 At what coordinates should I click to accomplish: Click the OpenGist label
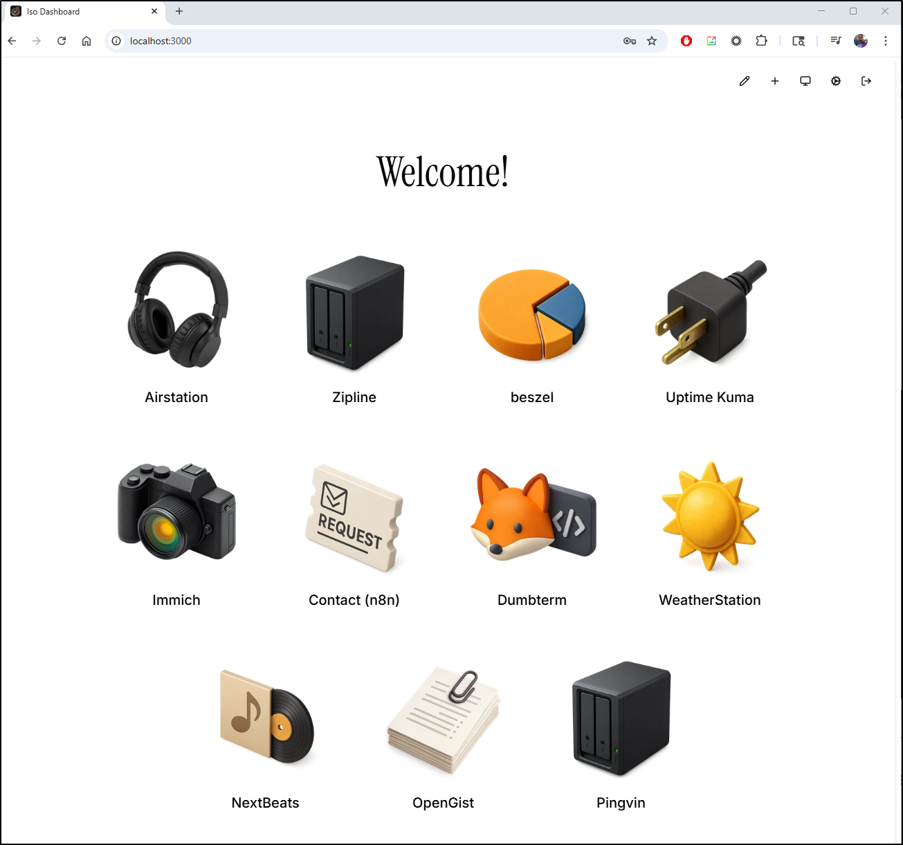444,803
